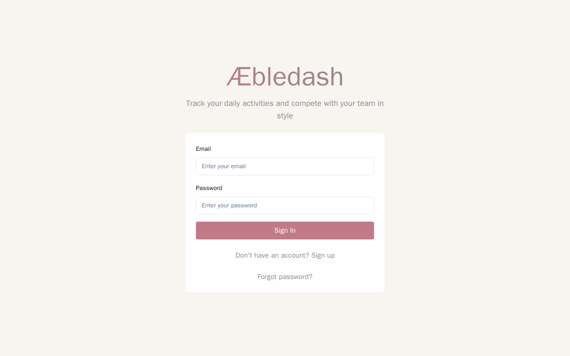This screenshot has width=570, height=356.
Task: Select the 'Enter your email' placeholder box
Action: (x=285, y=166)
